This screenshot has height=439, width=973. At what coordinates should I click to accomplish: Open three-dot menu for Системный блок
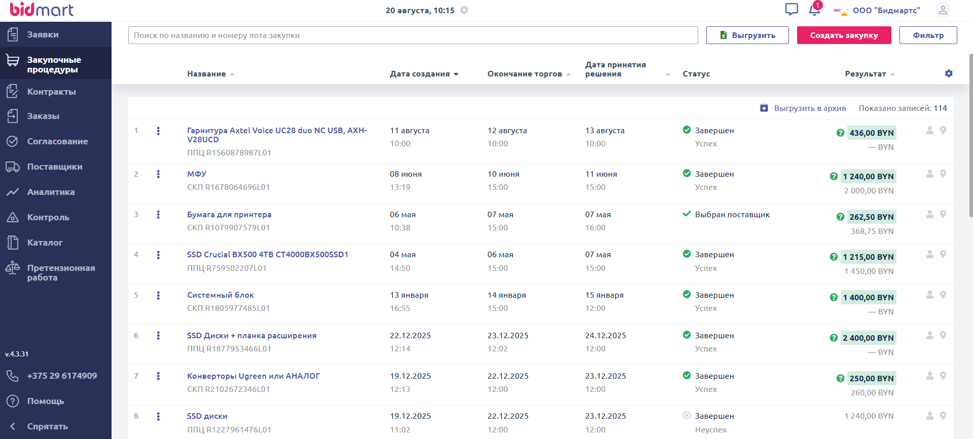click(x=158, y=295)
